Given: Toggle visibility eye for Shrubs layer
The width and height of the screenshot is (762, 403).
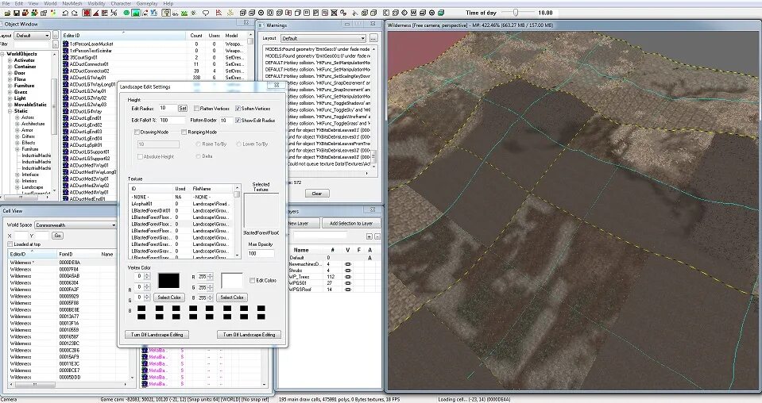Looking at the screenshot, I should coord(348,271).
